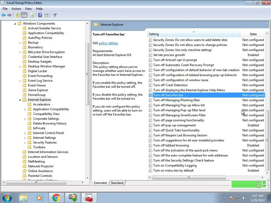Click the Export List toolbar icon
271x203 pixels.
(x=32, y=15)
